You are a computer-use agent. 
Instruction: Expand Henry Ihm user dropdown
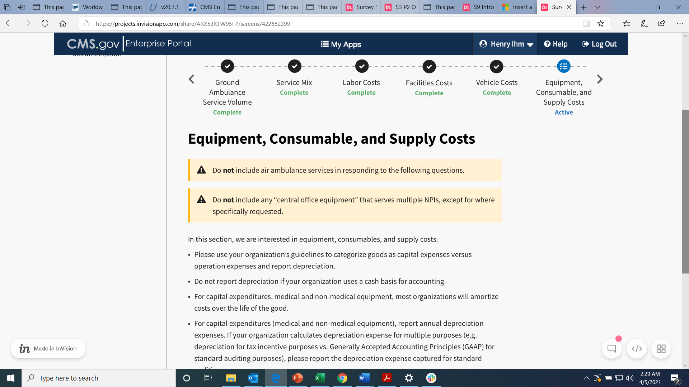[506, 44]
